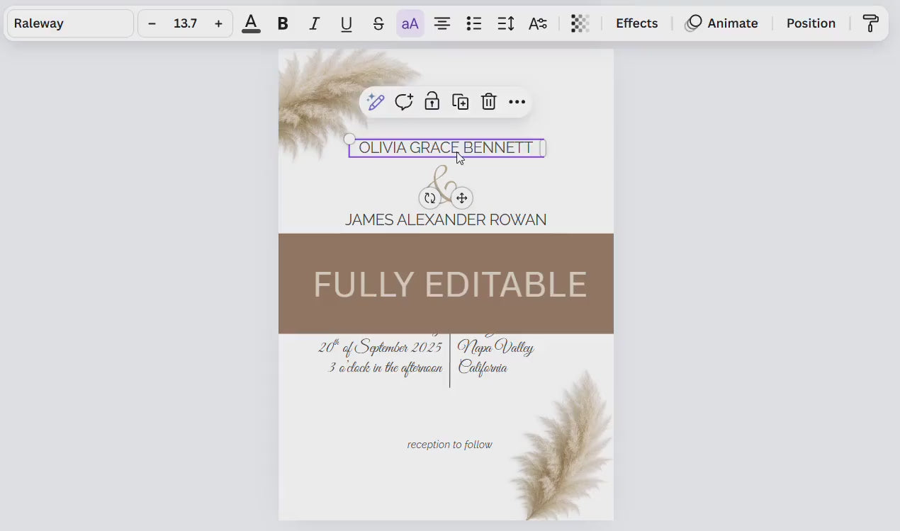Viewport: 900px width, 531px height.
Task: Open the Animate panel
Action: point(721,23)
